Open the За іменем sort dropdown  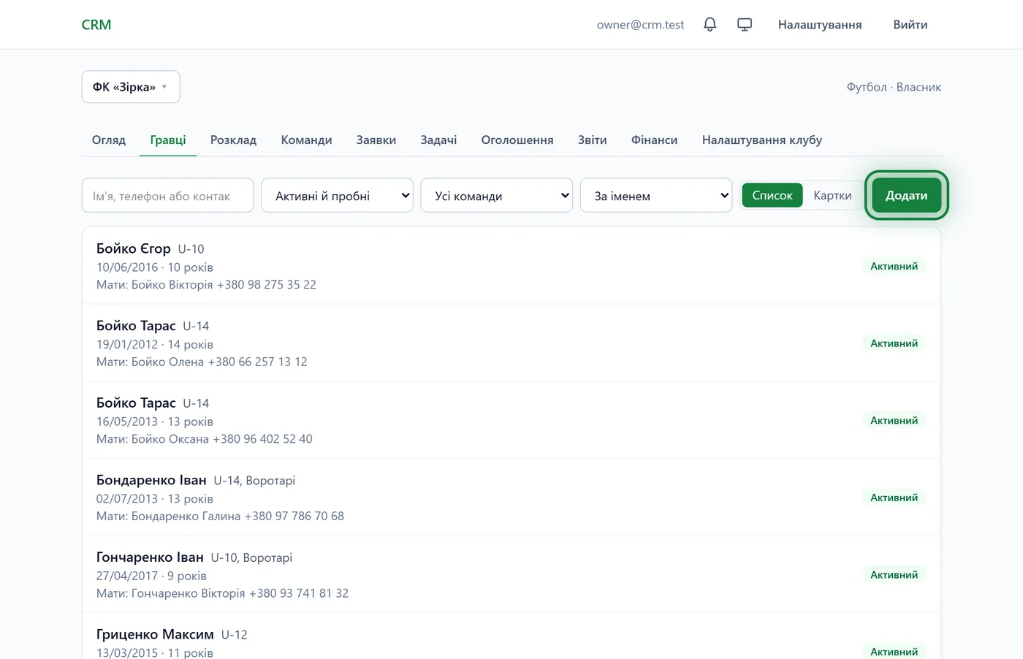tap(656, 196)
